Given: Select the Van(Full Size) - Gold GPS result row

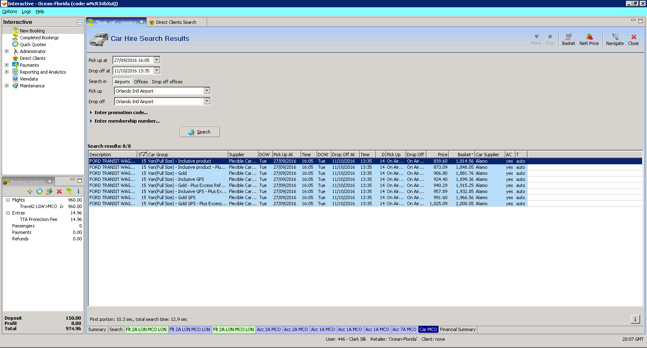Looking at the screenshot, I should [186, 197].
